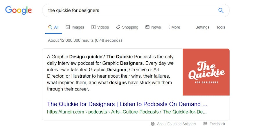Click the play icon on the Videos tab
Image resolution: width=270 pixels, height=135 pixels.
pyautogui.click(x=93, y=27)
